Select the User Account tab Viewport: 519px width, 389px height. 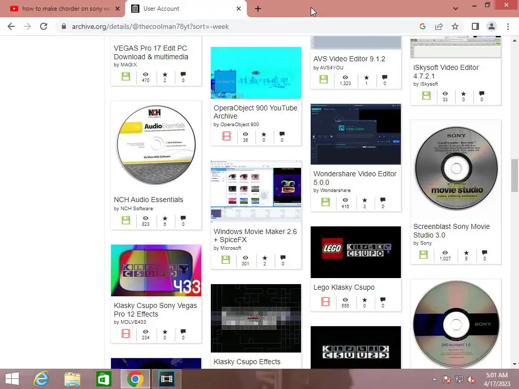click(186, 9)
